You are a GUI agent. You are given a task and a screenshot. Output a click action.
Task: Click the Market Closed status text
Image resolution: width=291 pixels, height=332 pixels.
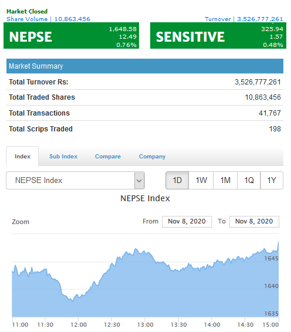pyautogui.click(x=27, y=11)
